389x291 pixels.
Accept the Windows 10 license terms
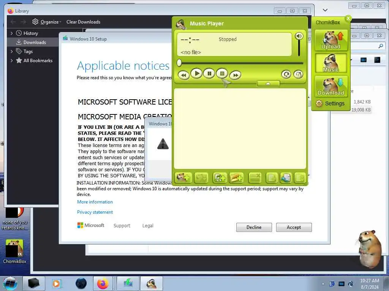pos(294,227)
